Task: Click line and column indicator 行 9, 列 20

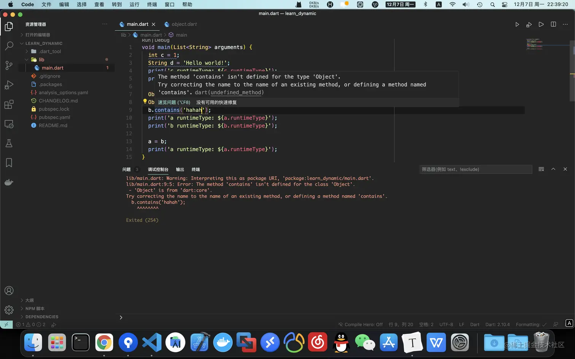Action: (401, 324)
